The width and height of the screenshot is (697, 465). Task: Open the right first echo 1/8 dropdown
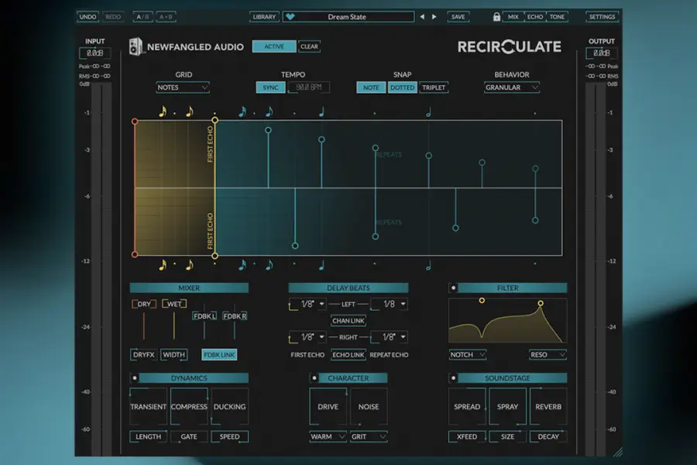pyautogui.click(x=307, y=337)
